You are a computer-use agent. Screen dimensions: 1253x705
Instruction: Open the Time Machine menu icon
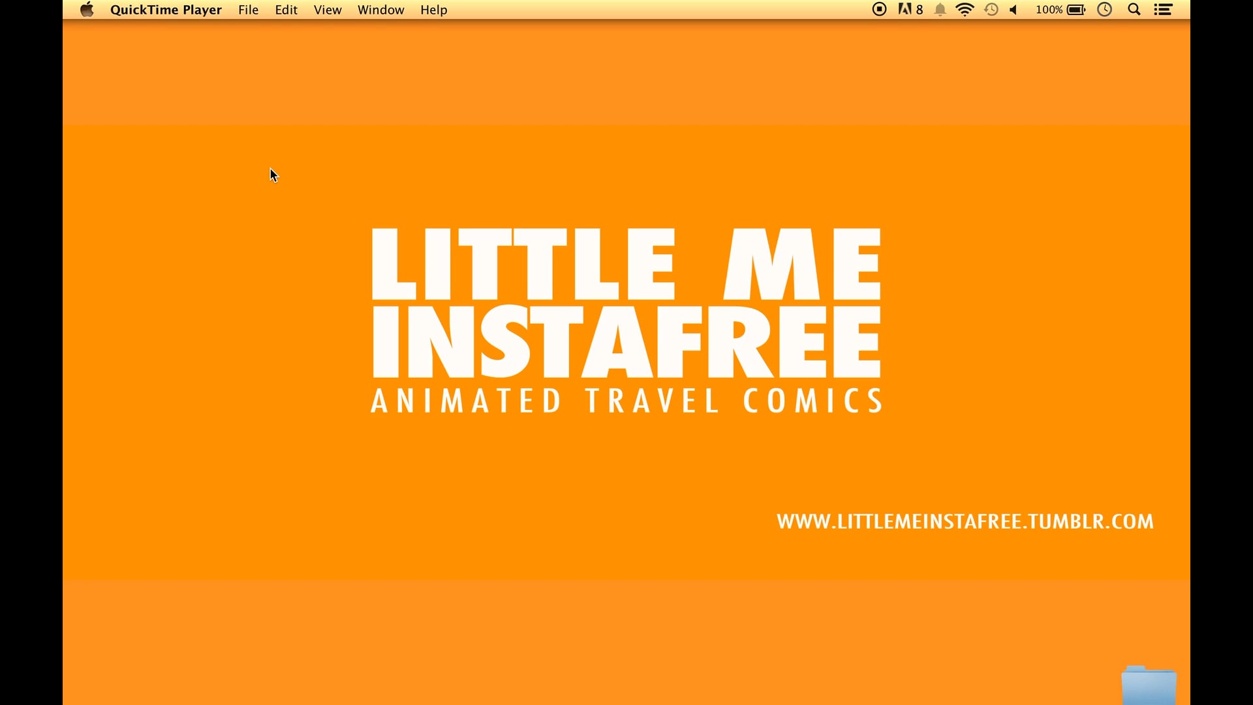point(991,9)
